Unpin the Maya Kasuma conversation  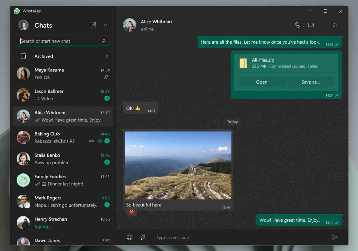point(106,77)
